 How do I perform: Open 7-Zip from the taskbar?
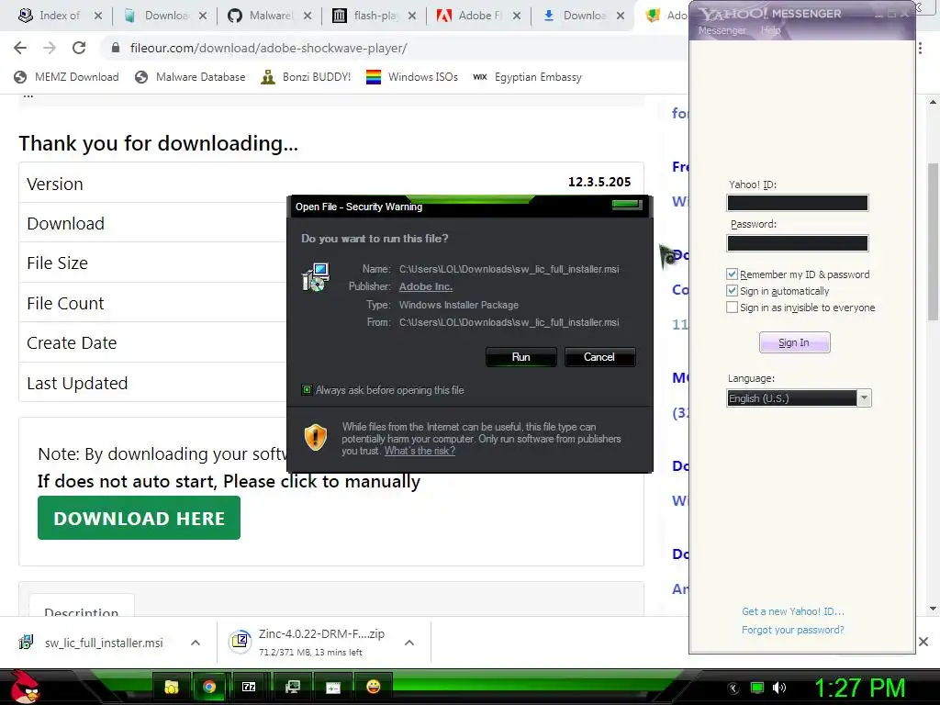(x=249, y=687)
